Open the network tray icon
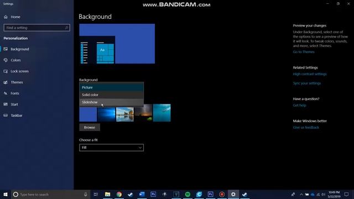Viewport: 354px width, 199px height. [318, 194]
